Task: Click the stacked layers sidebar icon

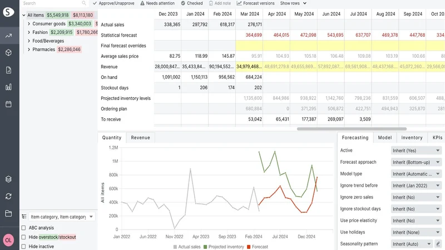Action: click(8, 179)
